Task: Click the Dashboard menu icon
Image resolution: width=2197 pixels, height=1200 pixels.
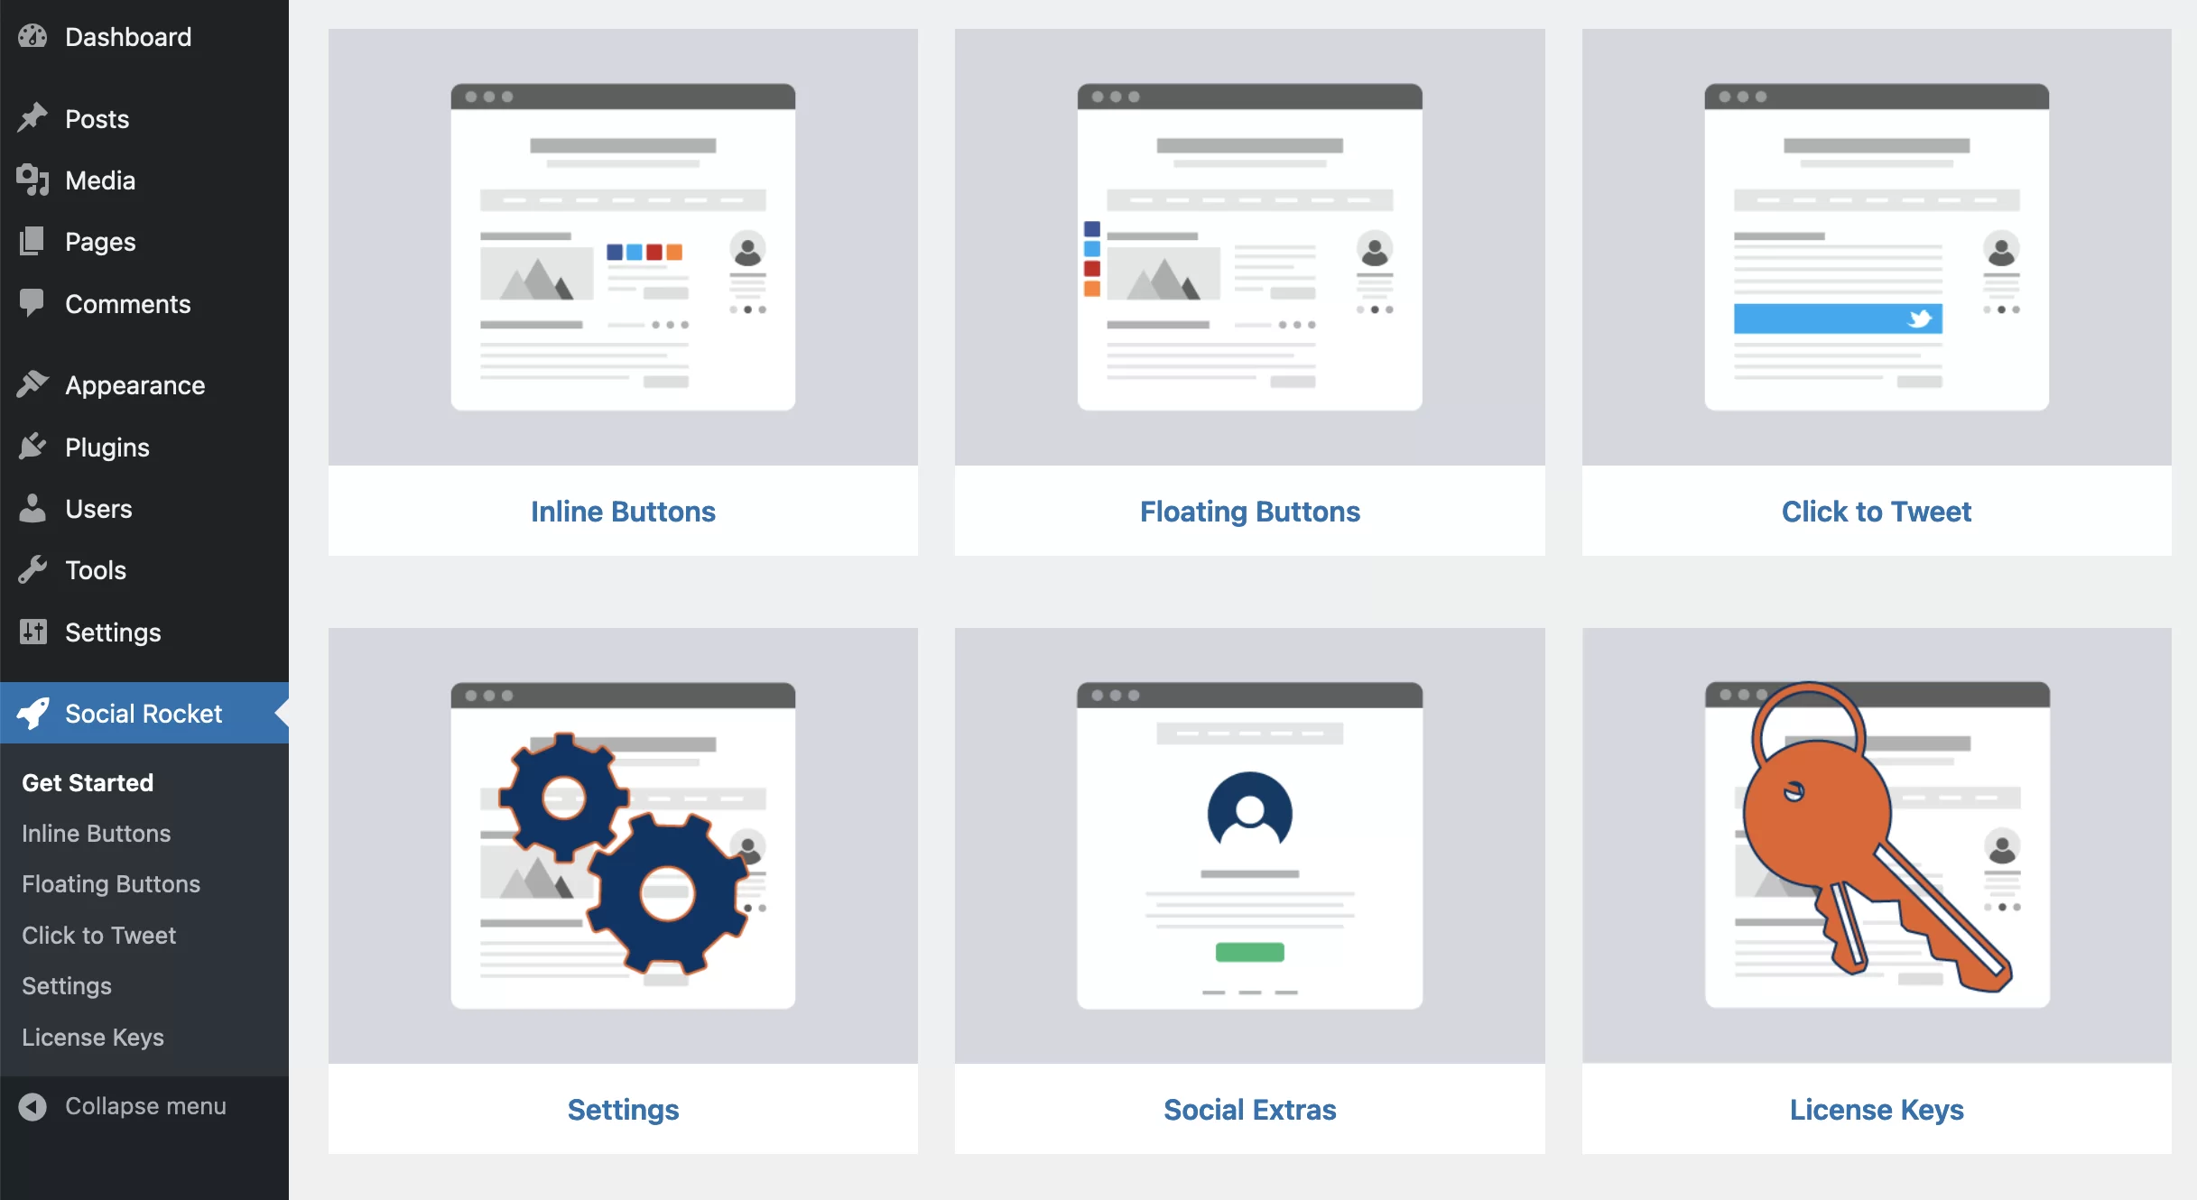Action: click(x=34, y=35)
